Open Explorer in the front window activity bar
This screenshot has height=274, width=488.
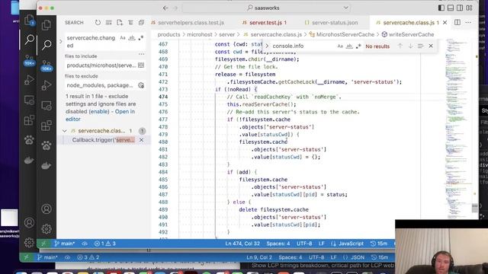47,25
